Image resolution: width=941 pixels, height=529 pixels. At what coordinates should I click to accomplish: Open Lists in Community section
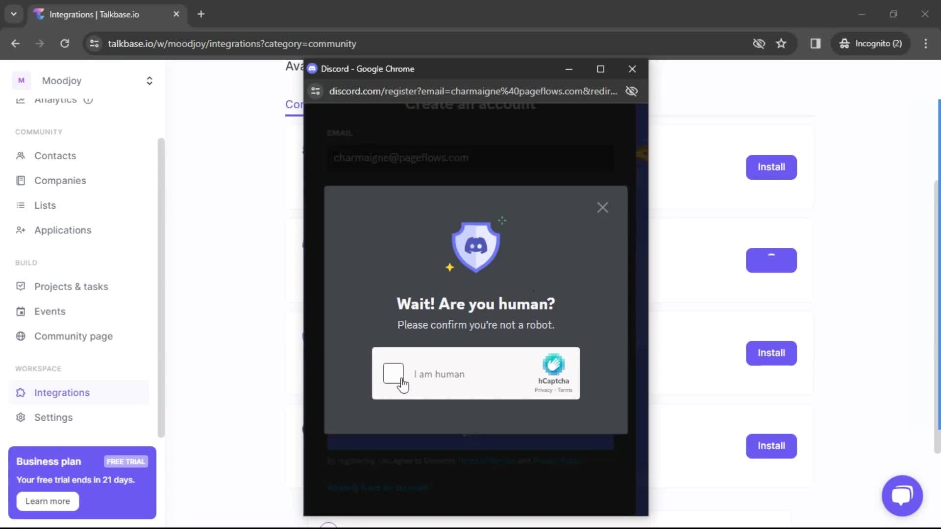[x=45, y=205]
